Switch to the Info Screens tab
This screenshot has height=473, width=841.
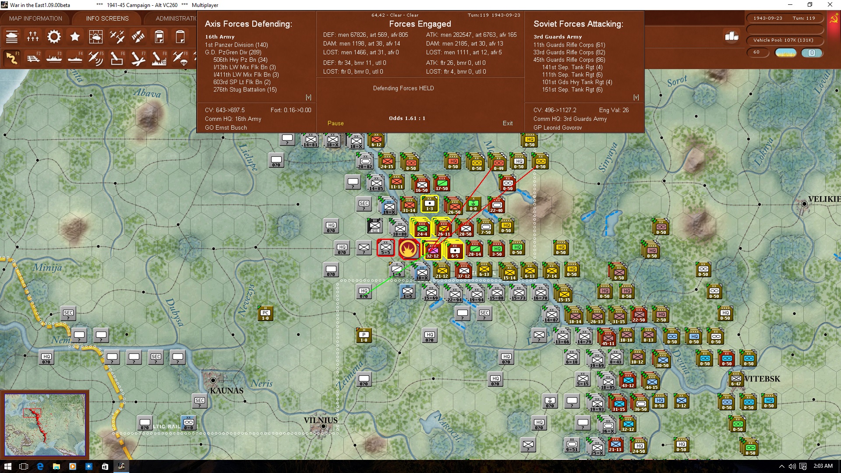[x=107, y=18]
